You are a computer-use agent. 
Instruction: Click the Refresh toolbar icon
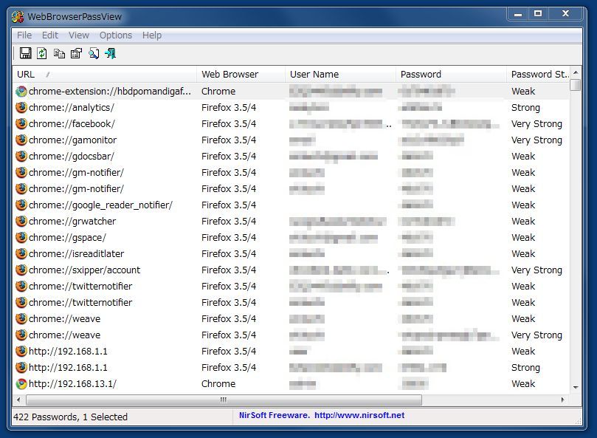42,53
